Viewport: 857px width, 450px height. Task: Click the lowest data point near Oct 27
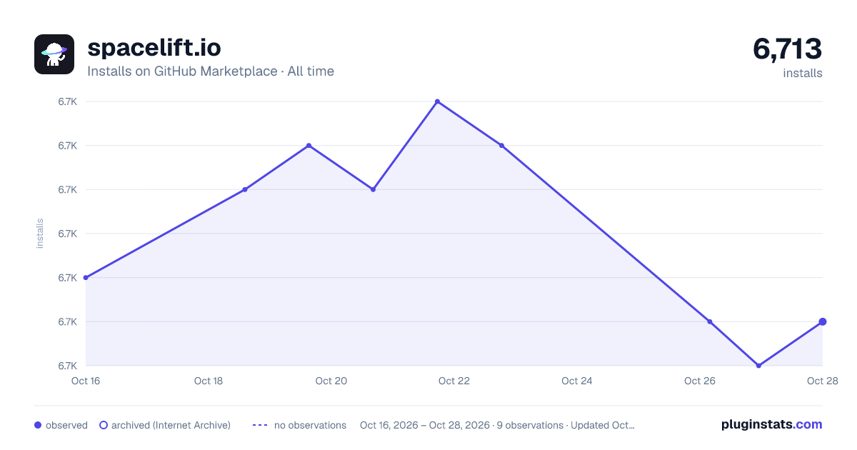(x=758, y=366)
